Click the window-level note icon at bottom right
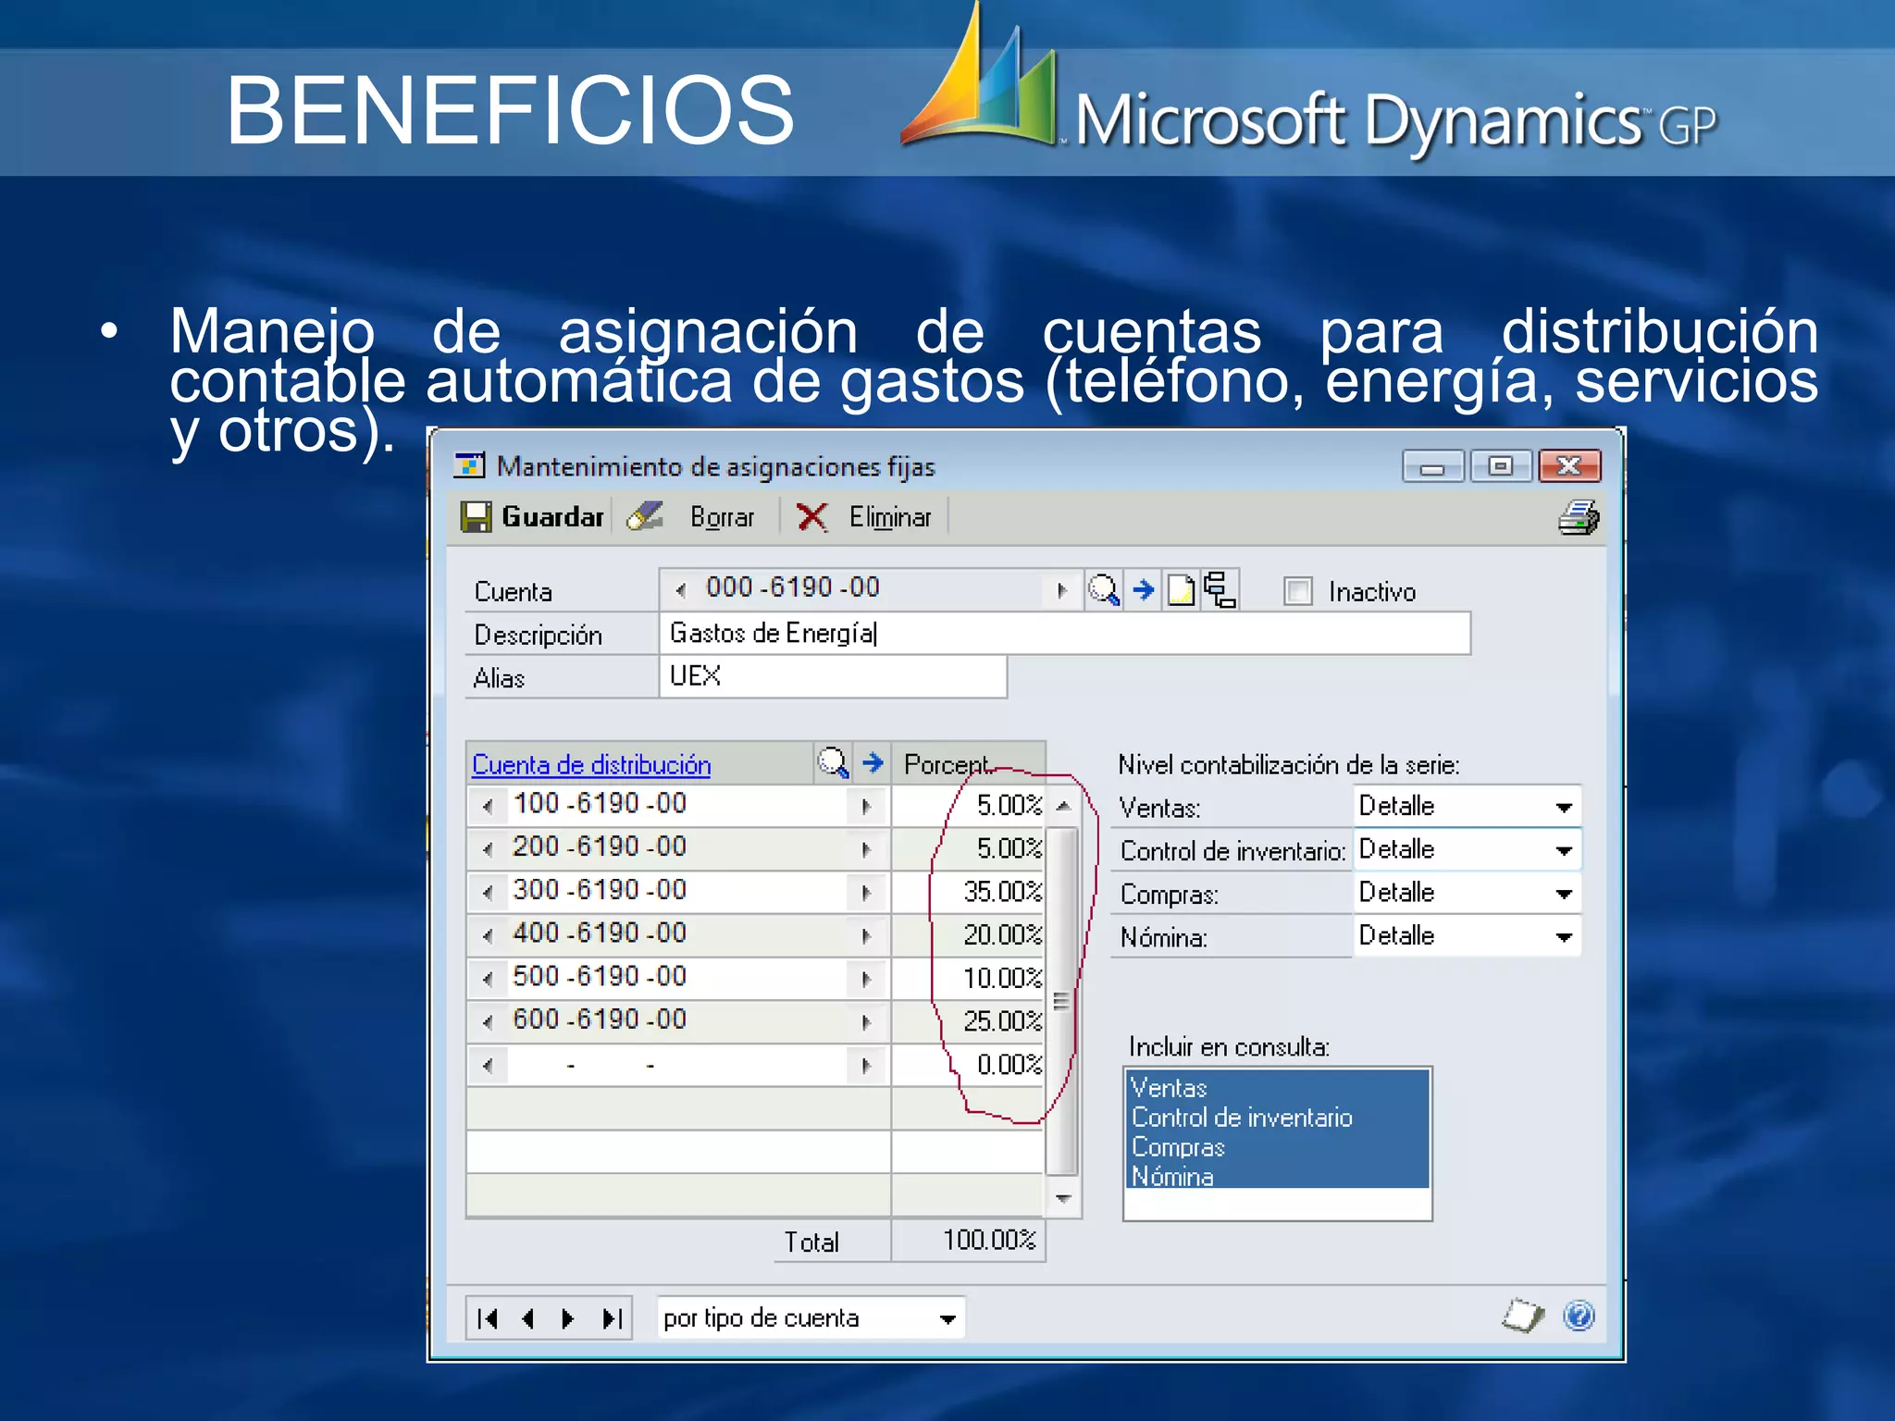 (1523, 1316)
